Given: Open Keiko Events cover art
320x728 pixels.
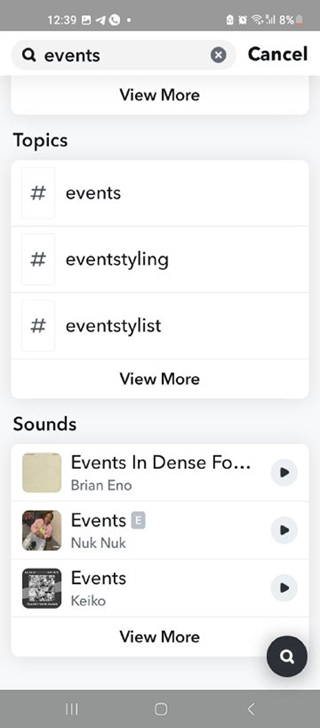Looking at the screenshot, I should click(42, 588).
